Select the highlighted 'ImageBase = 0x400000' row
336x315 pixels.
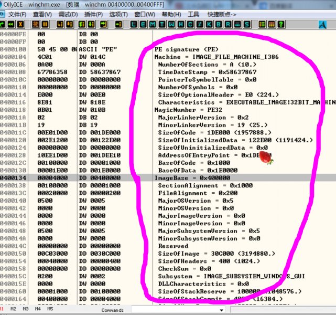tap(168, 177)
